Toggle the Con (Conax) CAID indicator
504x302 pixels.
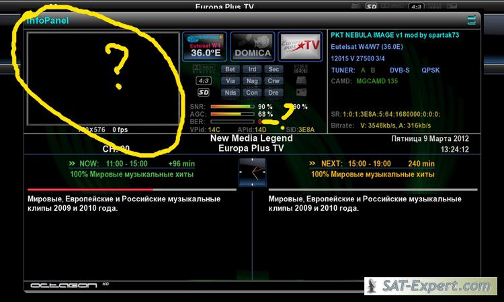click(252, 93)
